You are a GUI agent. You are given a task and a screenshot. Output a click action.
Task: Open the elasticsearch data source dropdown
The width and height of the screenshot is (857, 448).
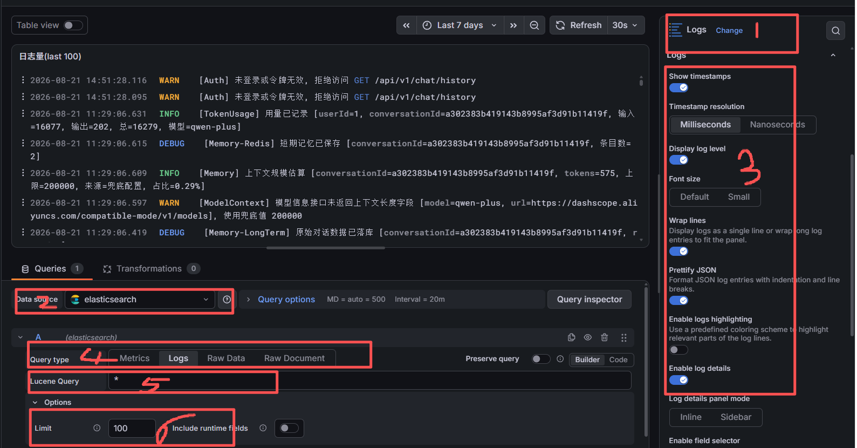[x=141, y=300]
